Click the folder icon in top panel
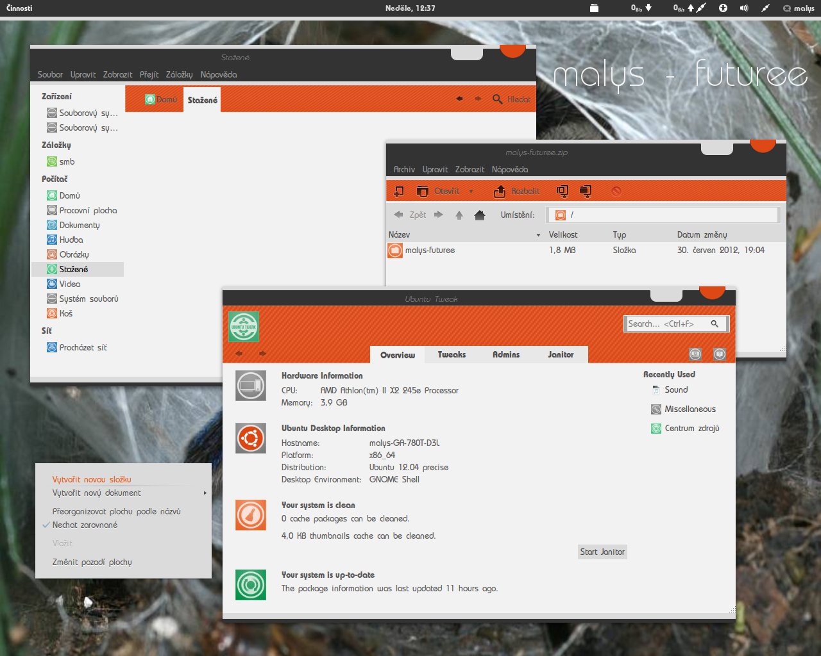The image size is (821, 656). [x=594, y=8]
